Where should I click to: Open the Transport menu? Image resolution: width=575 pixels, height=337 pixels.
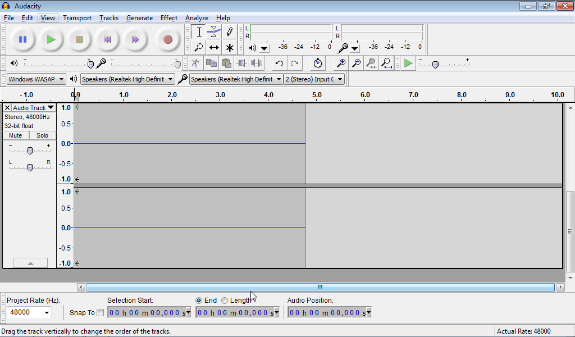[77, 18]
